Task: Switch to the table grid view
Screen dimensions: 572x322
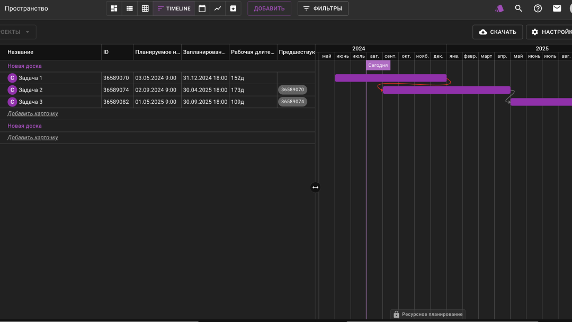Action: tap(145, 8)
